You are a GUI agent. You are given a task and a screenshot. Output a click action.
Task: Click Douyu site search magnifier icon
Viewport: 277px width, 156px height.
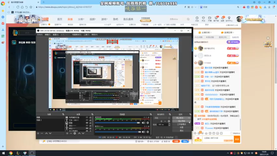pyautogui.click(x=188, y=19)
